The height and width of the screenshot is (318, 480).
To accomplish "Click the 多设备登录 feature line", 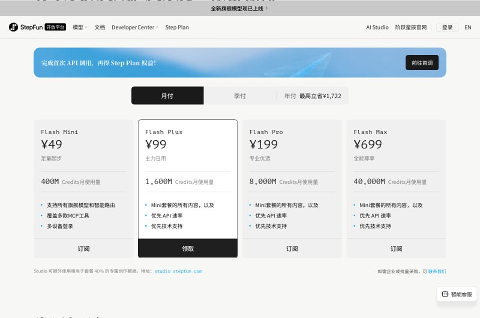I will (x=59, y=226).
